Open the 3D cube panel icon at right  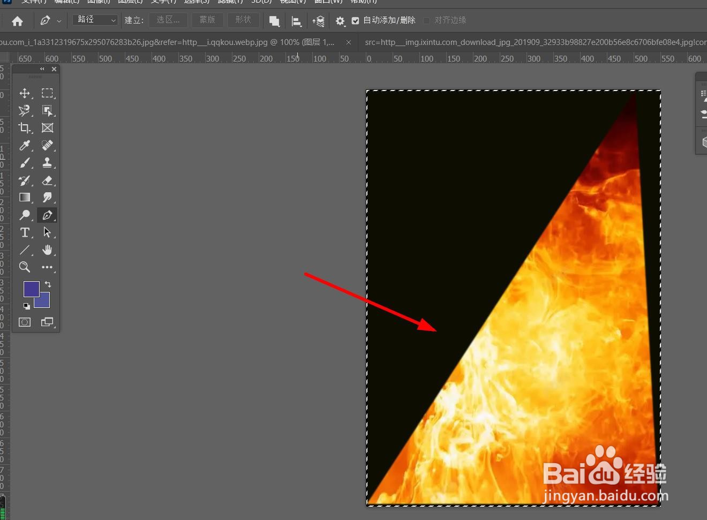704,142
